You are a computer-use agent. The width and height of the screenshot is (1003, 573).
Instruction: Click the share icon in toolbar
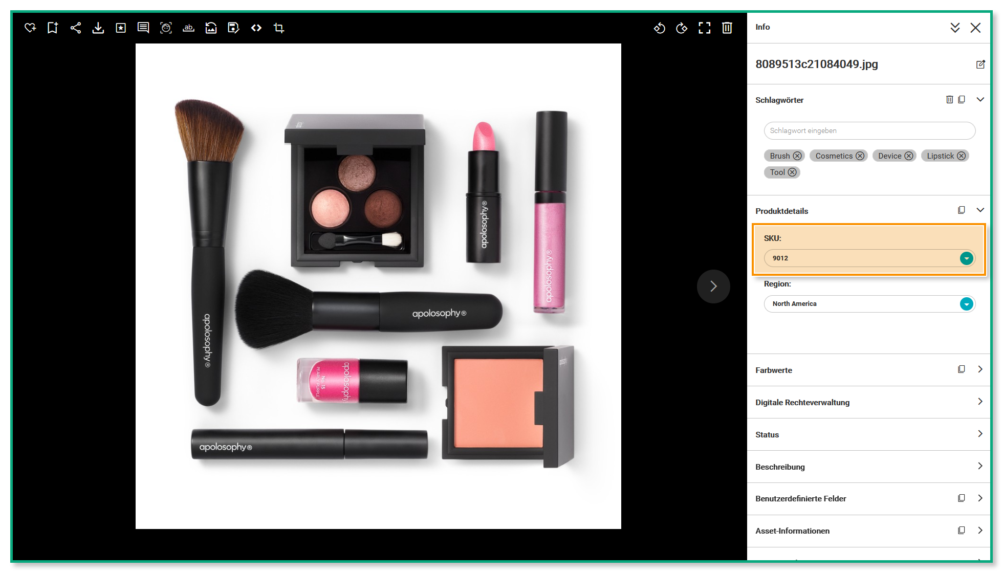76,28
